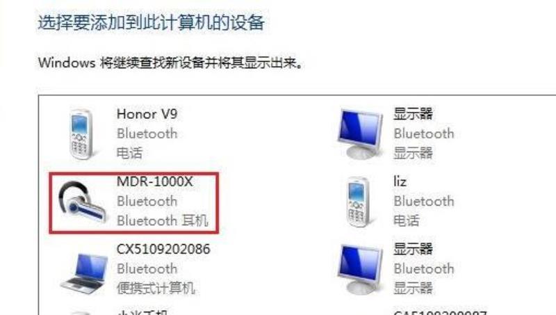Select the Honor V9 phone icon
This screenshot has width=556, height=315.
81,134
